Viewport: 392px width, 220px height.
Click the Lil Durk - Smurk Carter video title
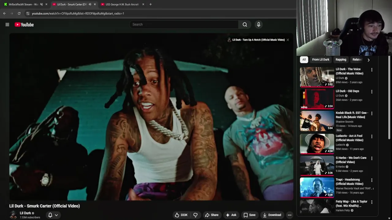point(44,206)
